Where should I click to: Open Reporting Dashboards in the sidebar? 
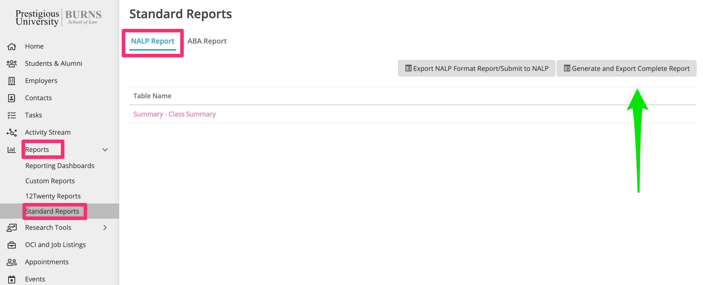pos(60,166)
